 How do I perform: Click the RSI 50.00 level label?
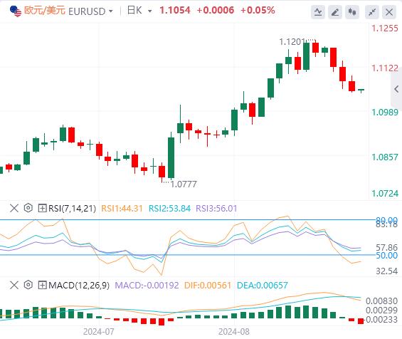tap(386, 256)
